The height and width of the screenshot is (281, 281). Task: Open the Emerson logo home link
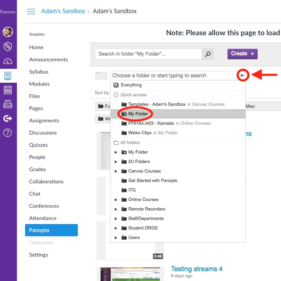[x=8, y=12]
